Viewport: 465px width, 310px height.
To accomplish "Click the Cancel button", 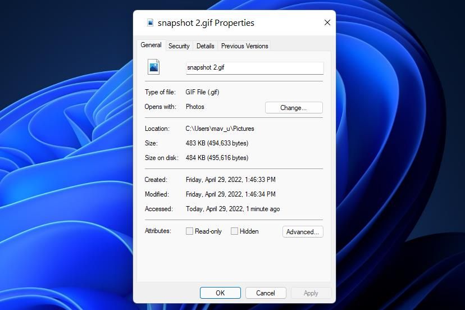I will pos(266,293).
